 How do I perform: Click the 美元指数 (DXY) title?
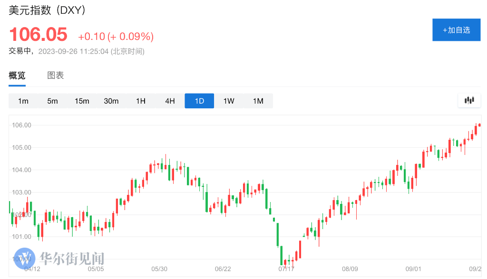pyautogui.click(x=47, y=10)
